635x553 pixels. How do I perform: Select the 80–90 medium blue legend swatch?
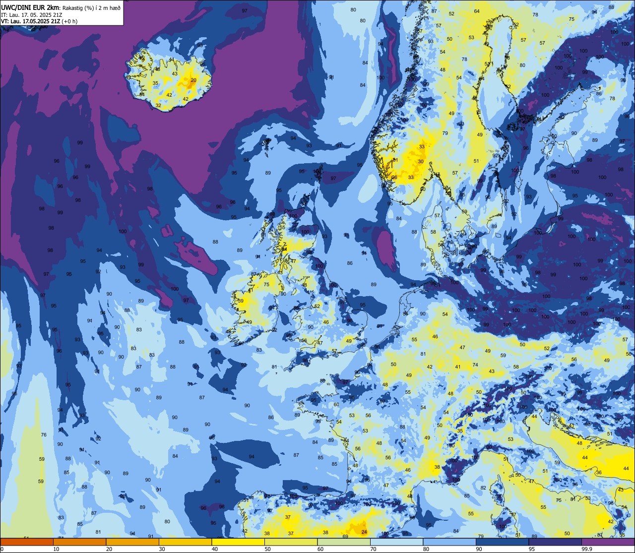point(449,542)
